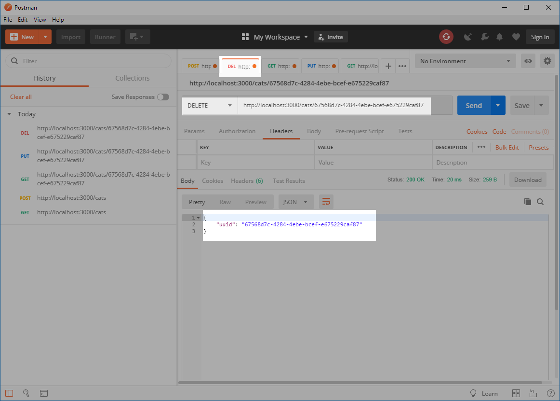Click the history Filter search field
This screenshot has width=560, height=401.
point(88,61)
